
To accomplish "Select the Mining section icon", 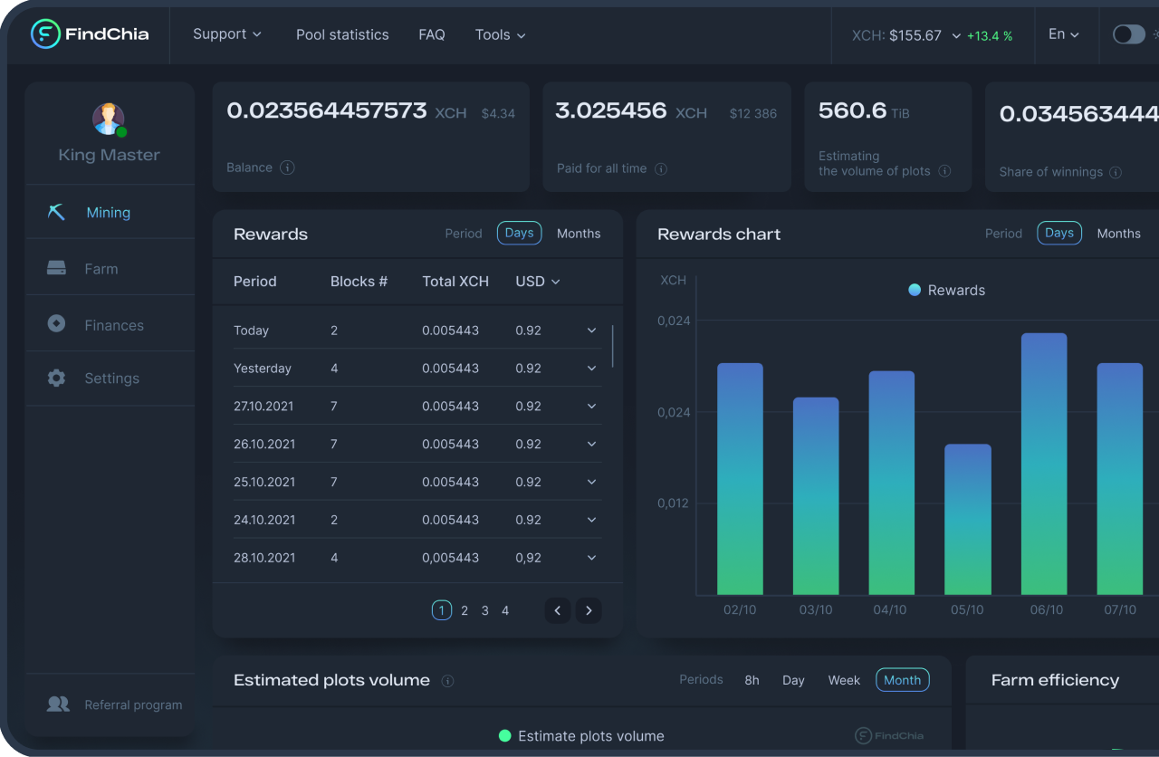I will coord(55,211).
